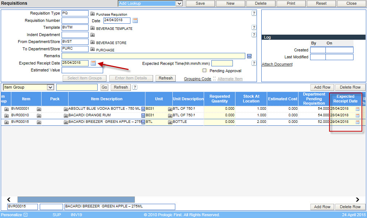
Task: Click Stock At Location column header
Action: tap(251, 99)
